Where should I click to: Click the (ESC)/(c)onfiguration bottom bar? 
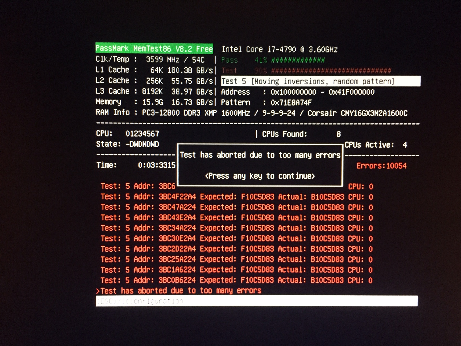pos(257,301)
